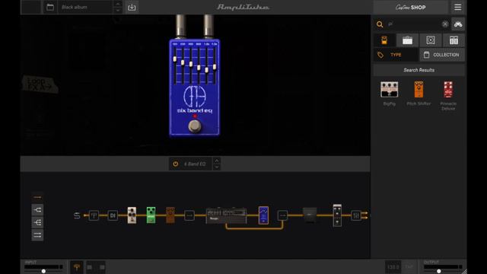Click the 120.0 tempo value field
The image size is (487, 274).
pyautogui.click(x=393, y=267)
